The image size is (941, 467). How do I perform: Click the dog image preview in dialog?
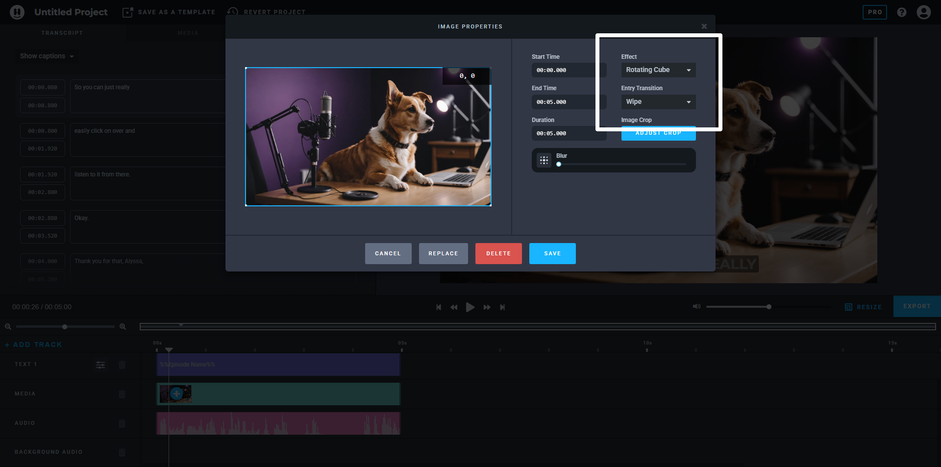(368, 137)
